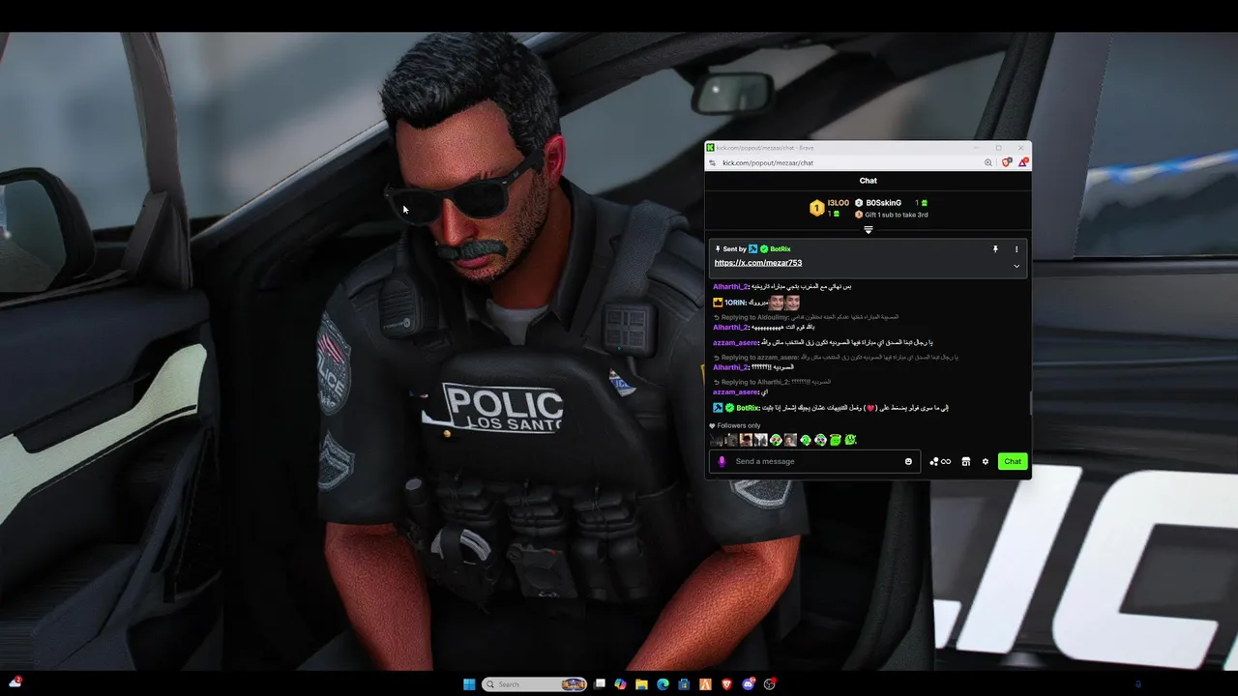This screenshot has height=696, width=1238.
Task: Open the Kick shop store icon
Action: point(965,461)
